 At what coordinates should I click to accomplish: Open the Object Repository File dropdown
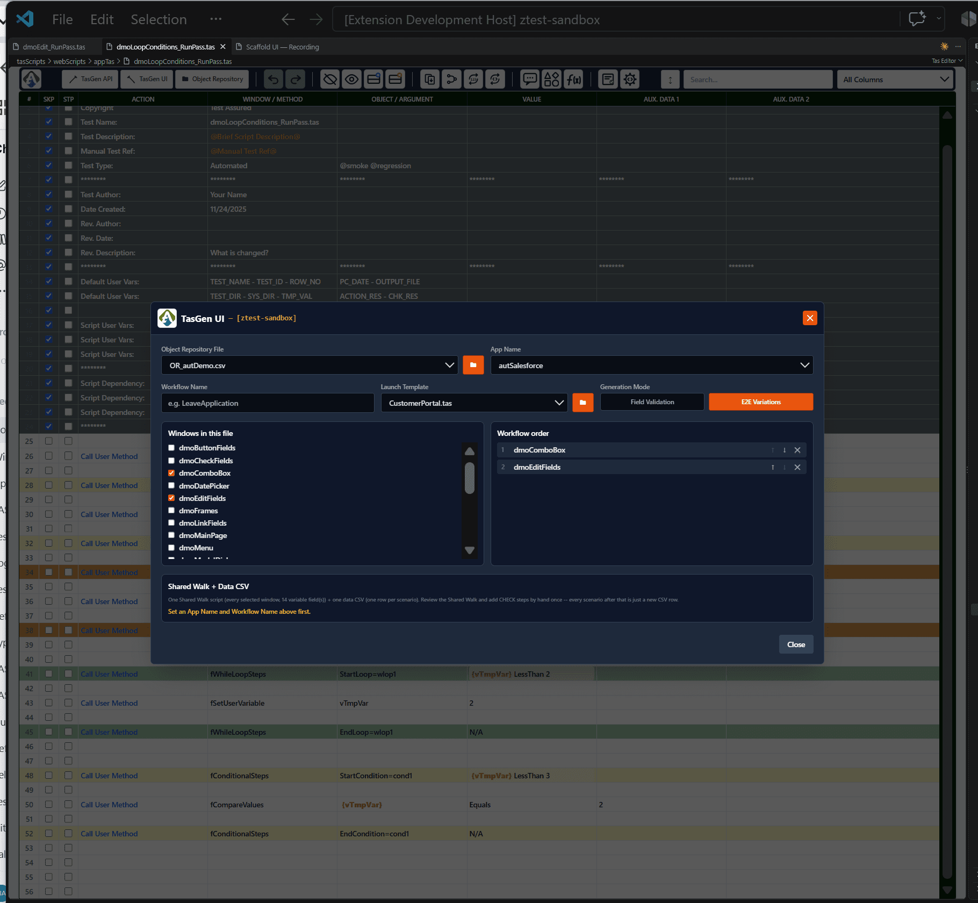[x=310, y=365]
